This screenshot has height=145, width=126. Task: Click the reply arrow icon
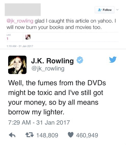coord(12,135)
